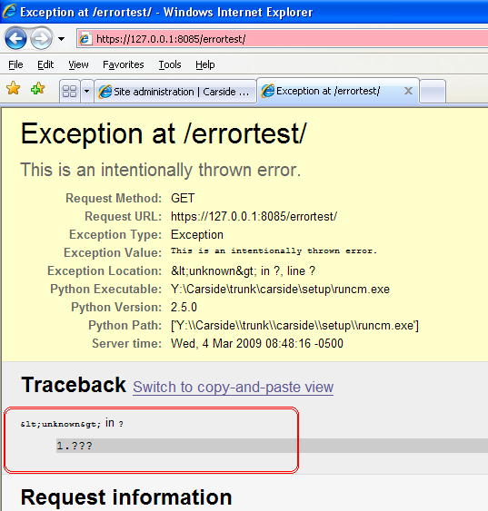Open the File menu
Screen dimensions: 488x511
pyautogui.click(x=15, y=64)
